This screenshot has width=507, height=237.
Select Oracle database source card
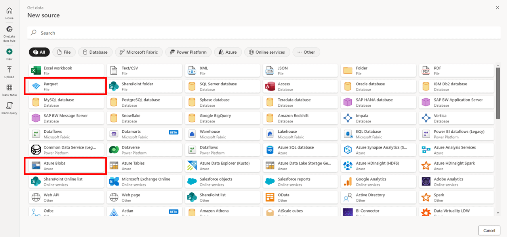378,87
